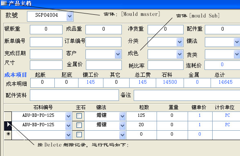
Task: Toggle 主石 checkbox in first row
Action: [x=79, y=116]
